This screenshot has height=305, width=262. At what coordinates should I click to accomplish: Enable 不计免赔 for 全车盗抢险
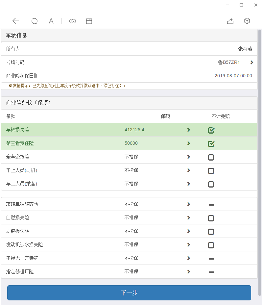pyautogui.click(x=211, y=157)
